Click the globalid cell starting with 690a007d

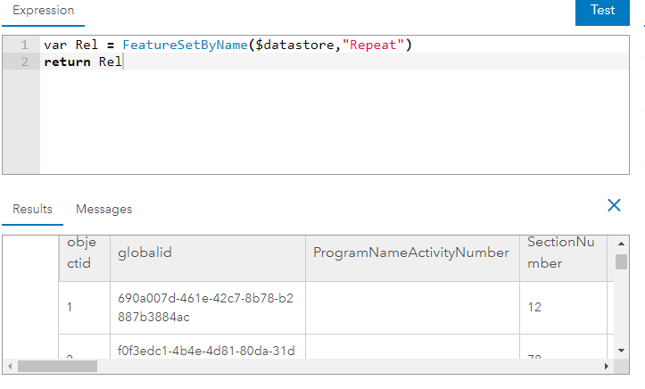click(205, 307)
